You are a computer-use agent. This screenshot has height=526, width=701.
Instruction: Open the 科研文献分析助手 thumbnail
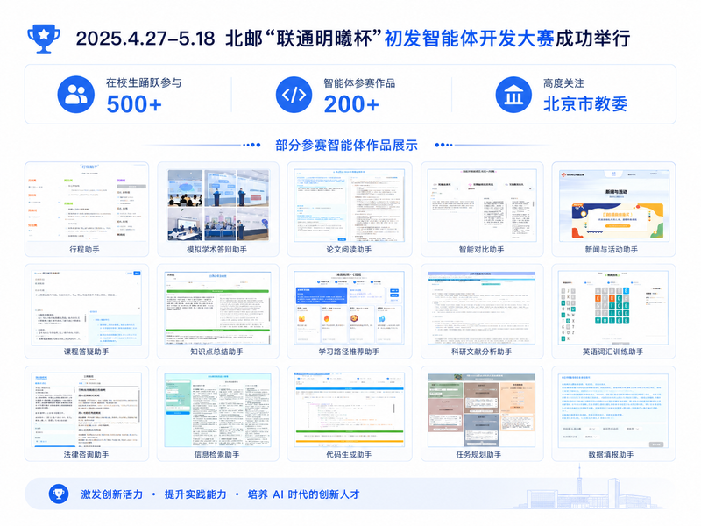point(482,308)
